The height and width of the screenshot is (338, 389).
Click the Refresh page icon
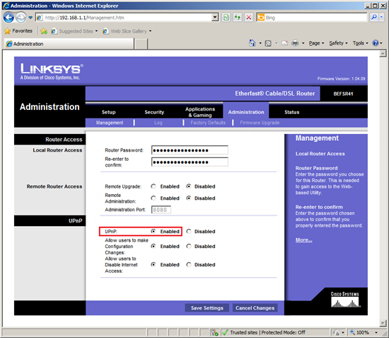coord(238,18)
